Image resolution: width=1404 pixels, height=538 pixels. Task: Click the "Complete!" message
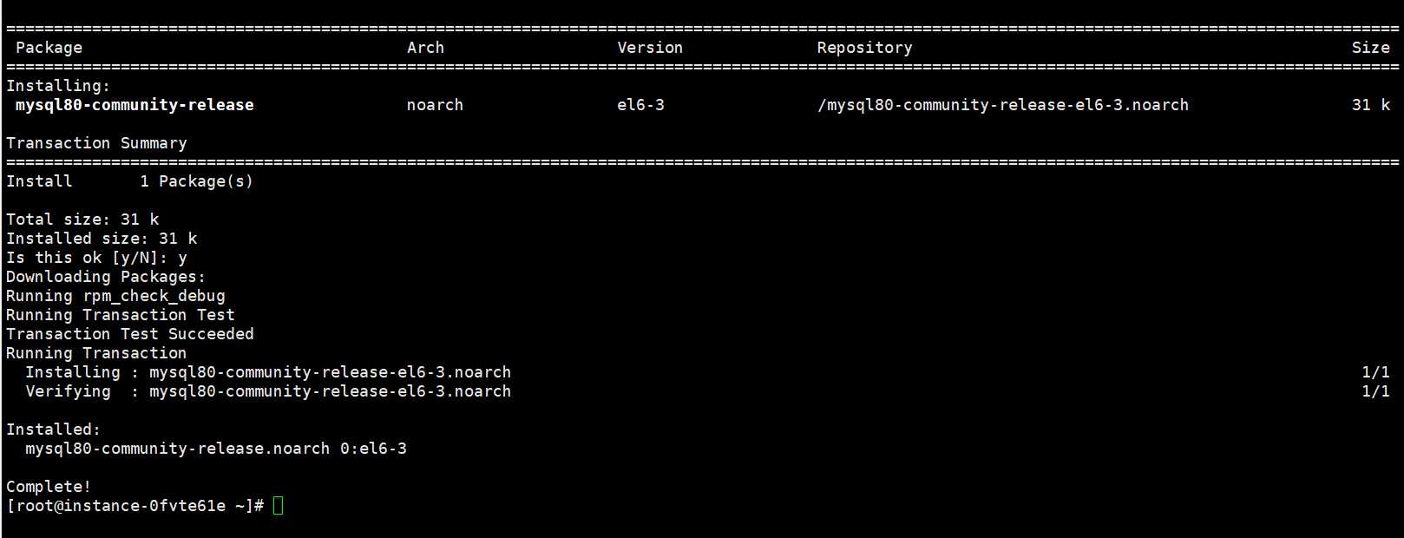(49, 487)
